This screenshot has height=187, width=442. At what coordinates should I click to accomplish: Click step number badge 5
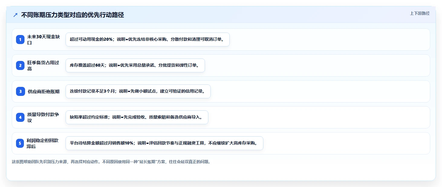point(20,143)
